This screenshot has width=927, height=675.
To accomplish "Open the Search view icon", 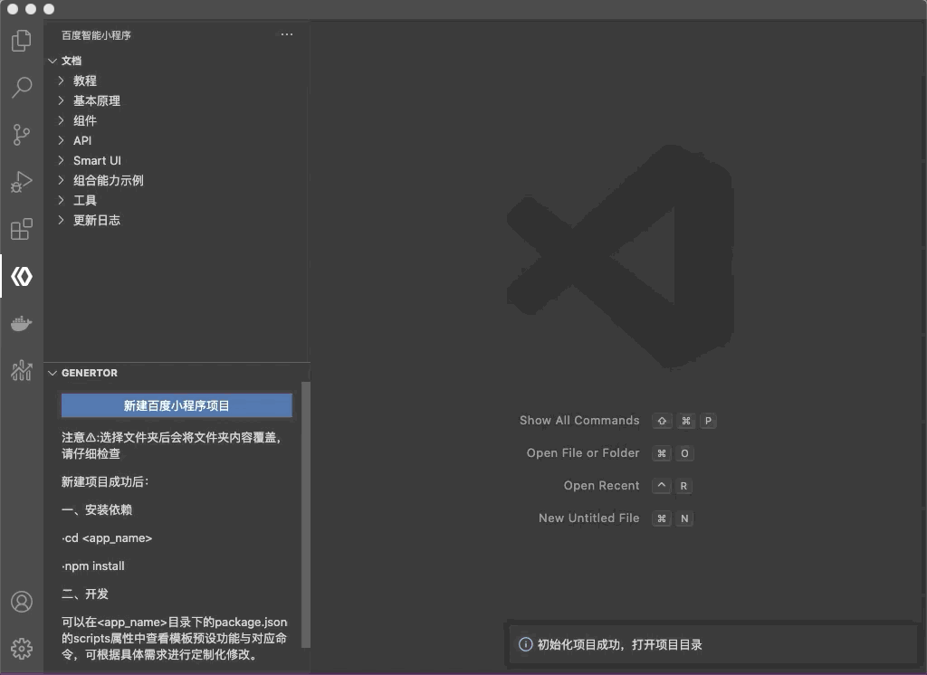I will click(x=22, y=88).
